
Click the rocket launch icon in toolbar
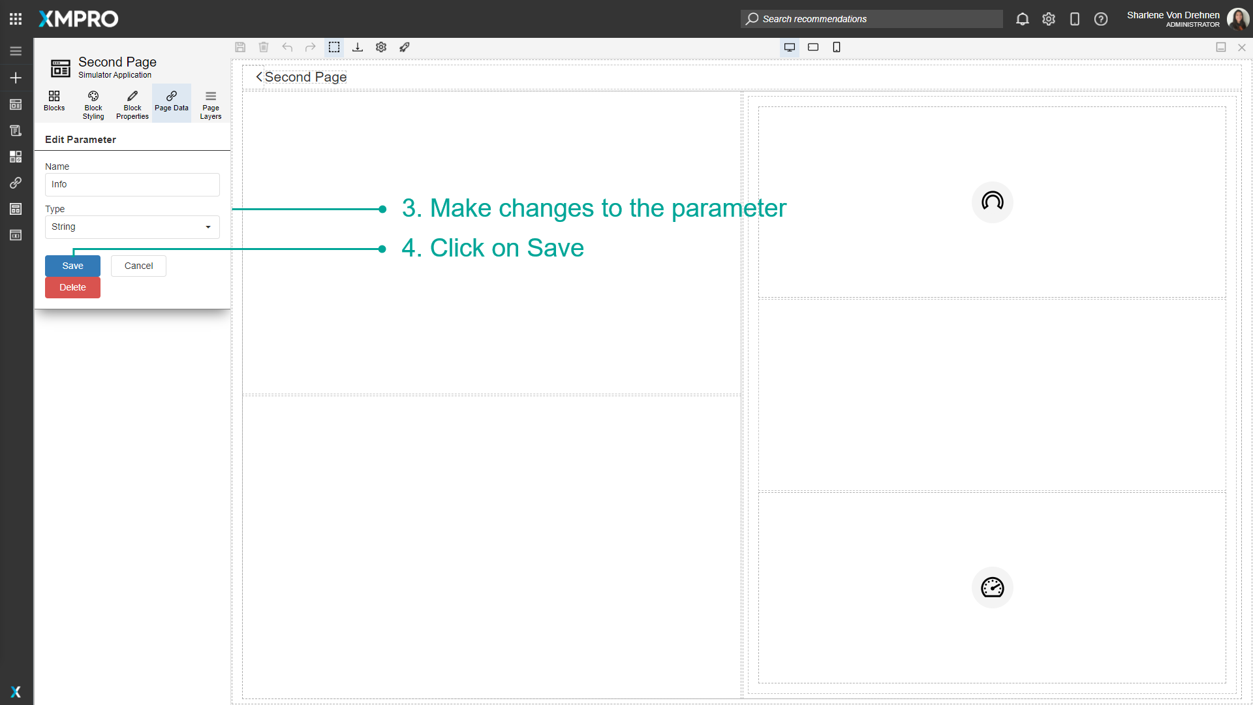click(405, 47)
